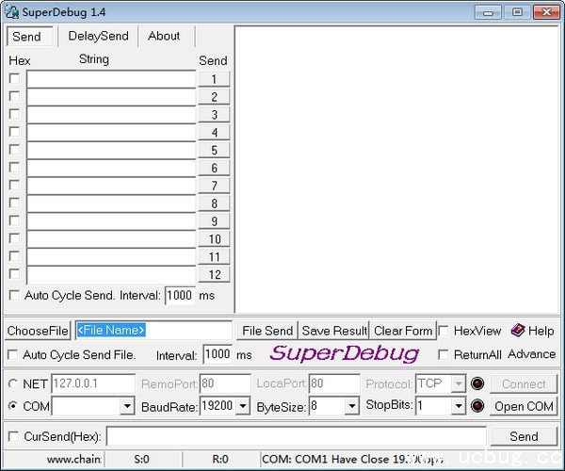Viewport: 565px width, 471px height.
Task: Tick the Hex checkbox for string row 1
Action: tap(14, 78)
